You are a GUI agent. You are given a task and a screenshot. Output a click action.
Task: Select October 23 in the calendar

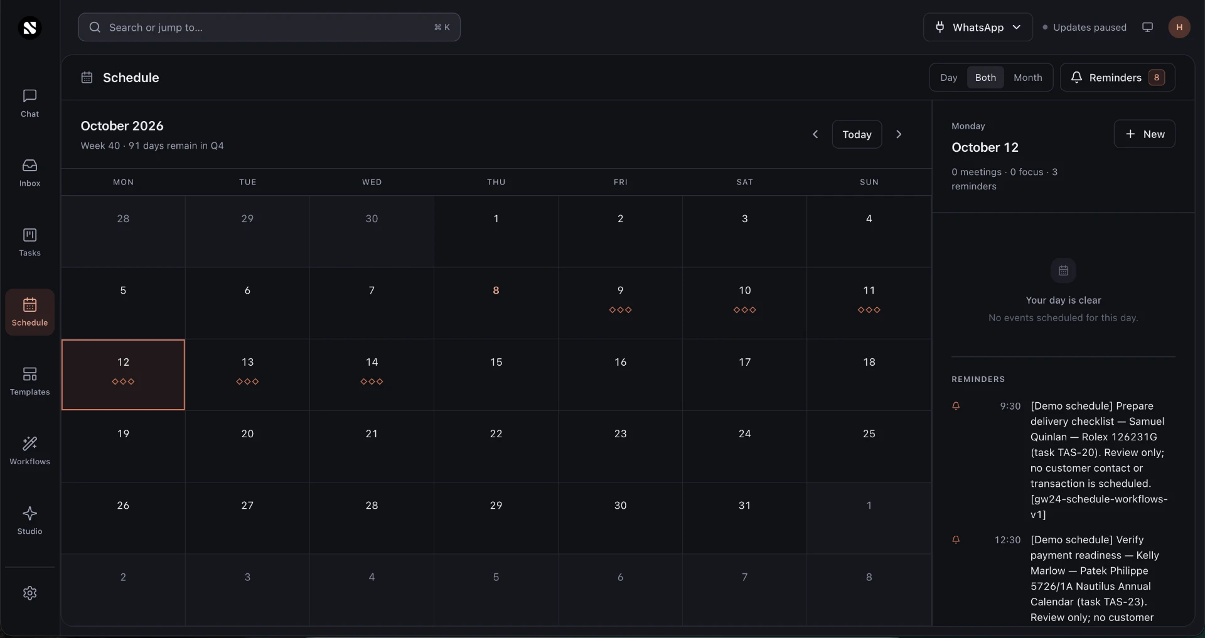[x=620, y=446]
